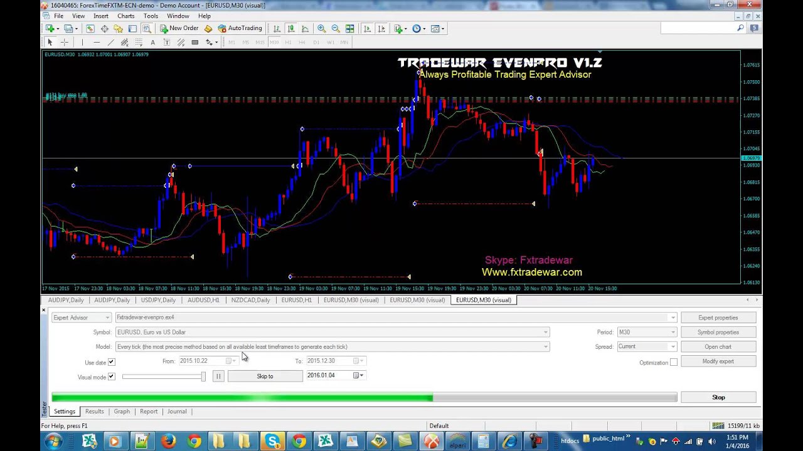The height and width of the screenshot is (451, 803).
Task: Select the Trendline drawing tool
Action: [110, 42]
